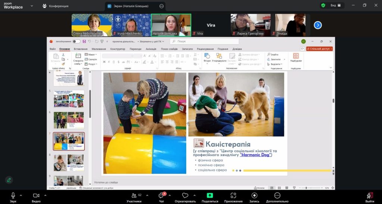Adjust the PowerPoint zoom slider
Viewport: 382px width, 204px height.
pos(306,188)
